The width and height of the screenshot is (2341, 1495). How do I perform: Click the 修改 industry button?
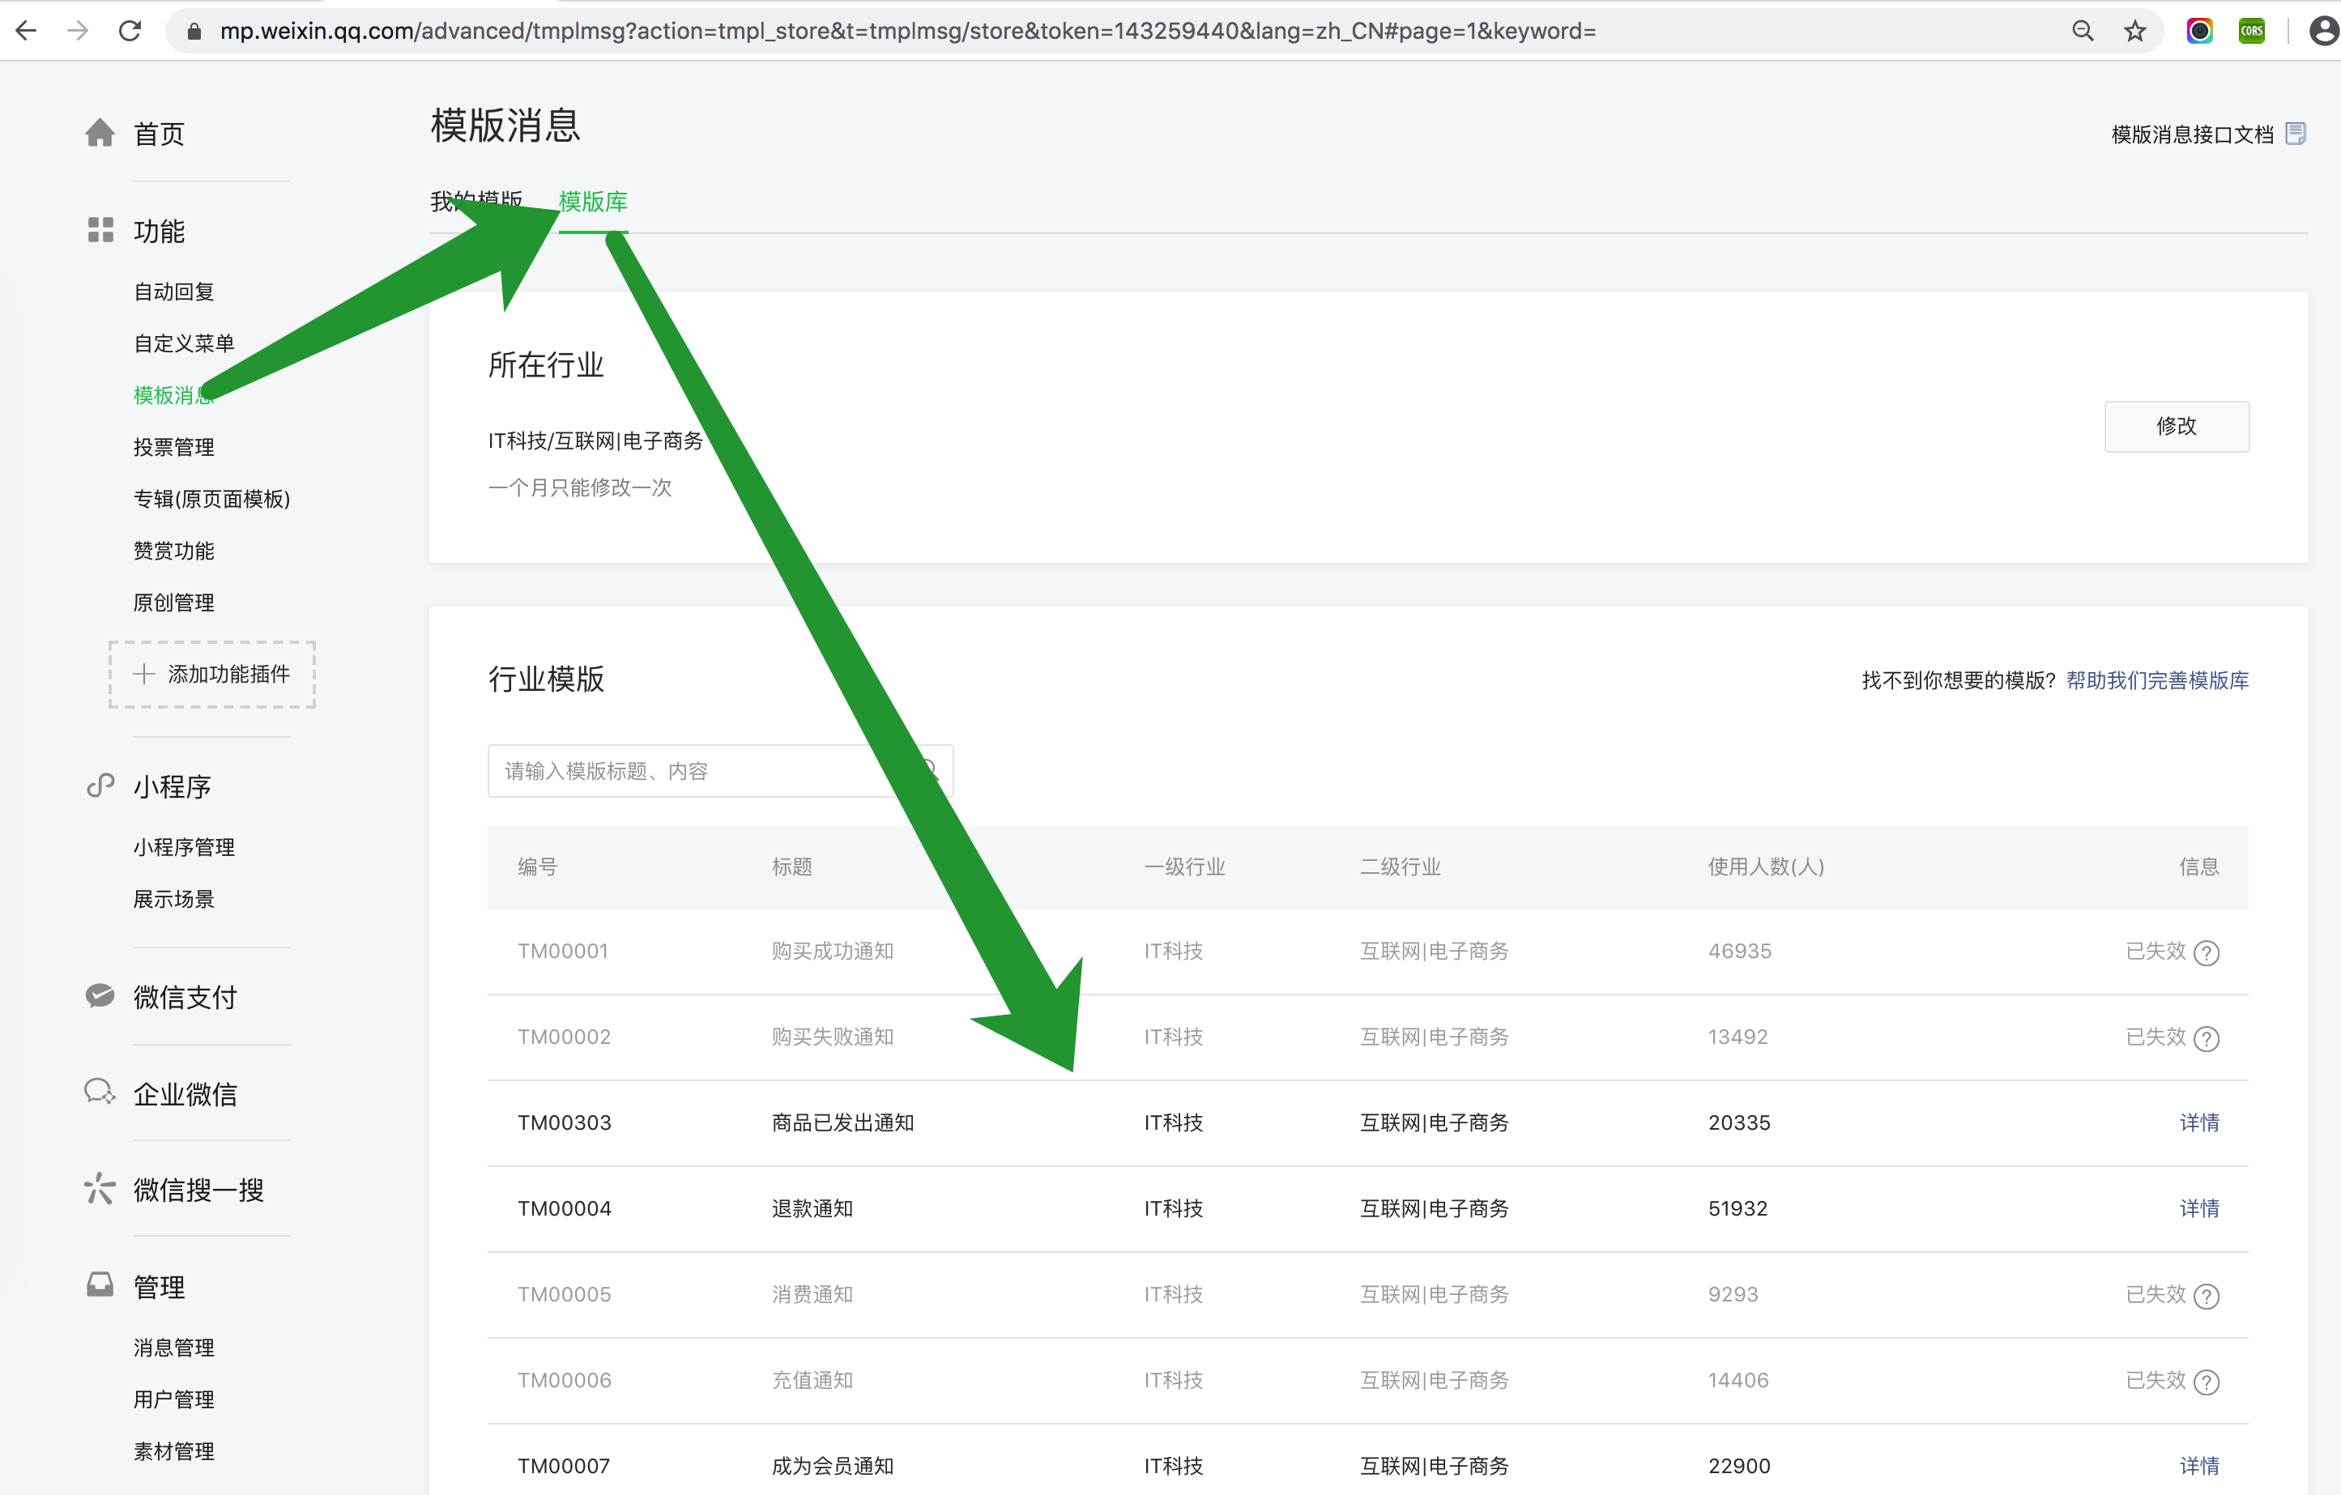[x=2176, y=426]
